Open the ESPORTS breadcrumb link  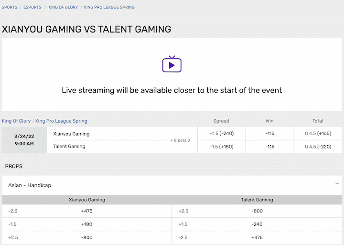click(32, 7)
